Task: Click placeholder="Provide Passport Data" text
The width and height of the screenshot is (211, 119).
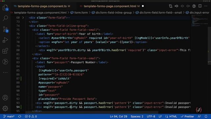Action: [x=67, y=99]
